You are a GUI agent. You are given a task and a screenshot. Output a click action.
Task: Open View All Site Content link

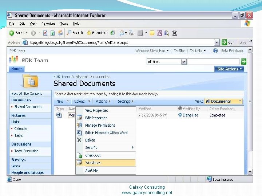point(27,94)
